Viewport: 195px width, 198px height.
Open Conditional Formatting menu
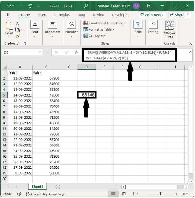[105, 23]
